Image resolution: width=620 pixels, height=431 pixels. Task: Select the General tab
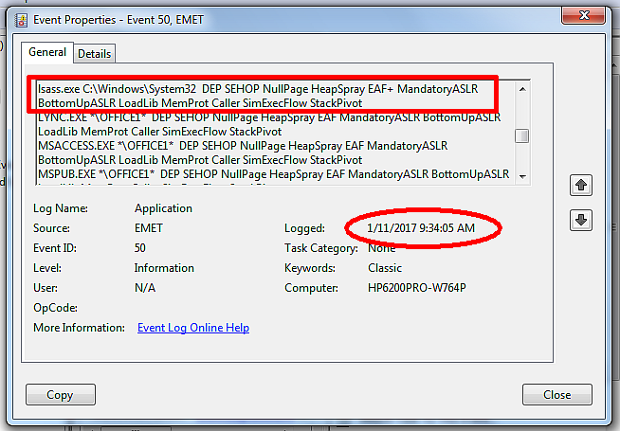click(47, 52)
